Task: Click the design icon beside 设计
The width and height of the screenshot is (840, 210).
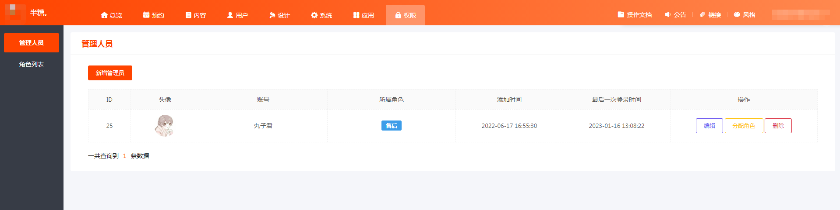Action: point(272,15)
